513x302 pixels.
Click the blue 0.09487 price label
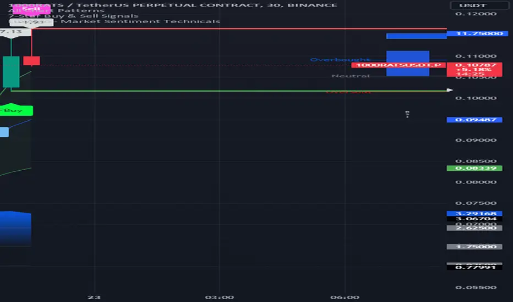point(474,120)
